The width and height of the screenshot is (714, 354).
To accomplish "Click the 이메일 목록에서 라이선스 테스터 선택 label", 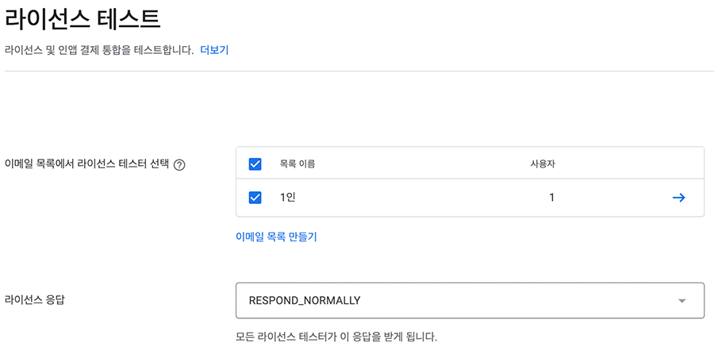I will (x=86, y=164).
